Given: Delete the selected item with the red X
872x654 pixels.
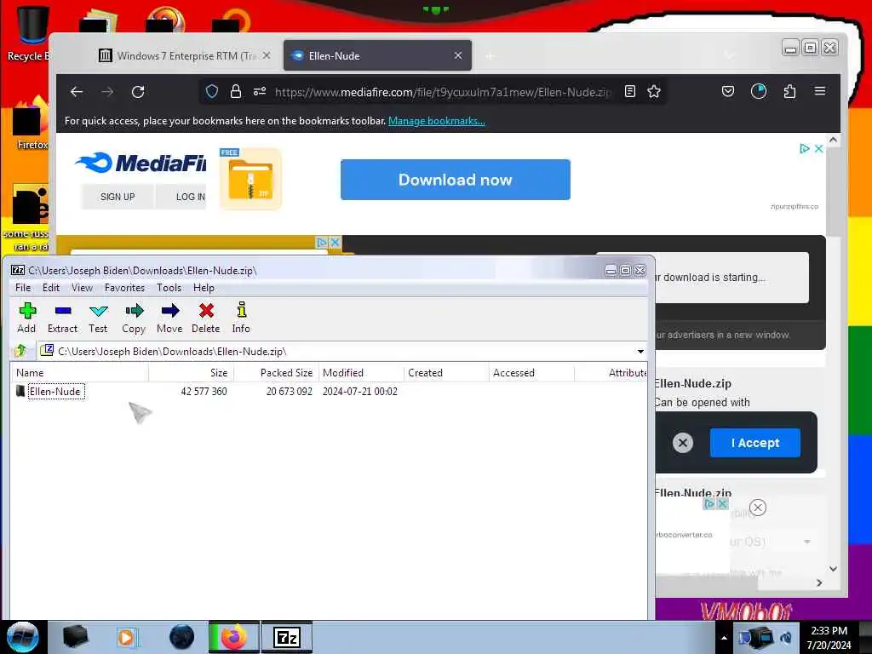Looking at the screenshot, I should tap(206, 318).
